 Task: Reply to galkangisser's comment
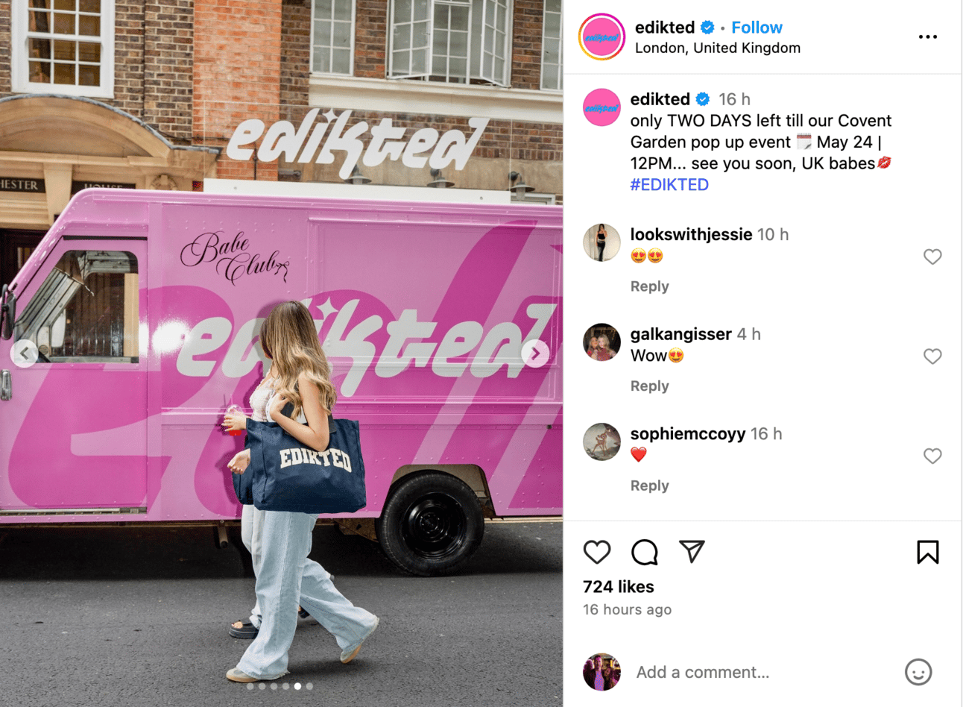click(649, 386)
